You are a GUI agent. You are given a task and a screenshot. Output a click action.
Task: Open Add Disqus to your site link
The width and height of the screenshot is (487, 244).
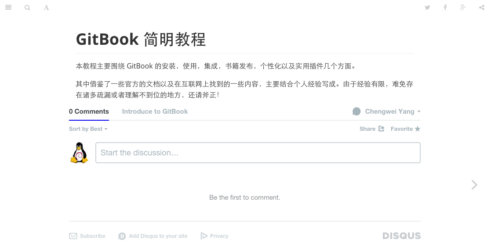tap(153, 236)
